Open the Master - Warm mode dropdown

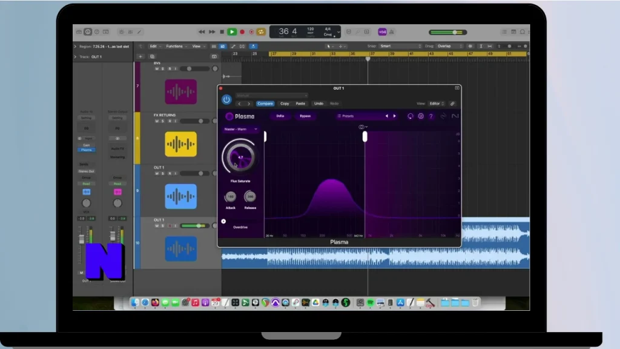tap(240, 129)
